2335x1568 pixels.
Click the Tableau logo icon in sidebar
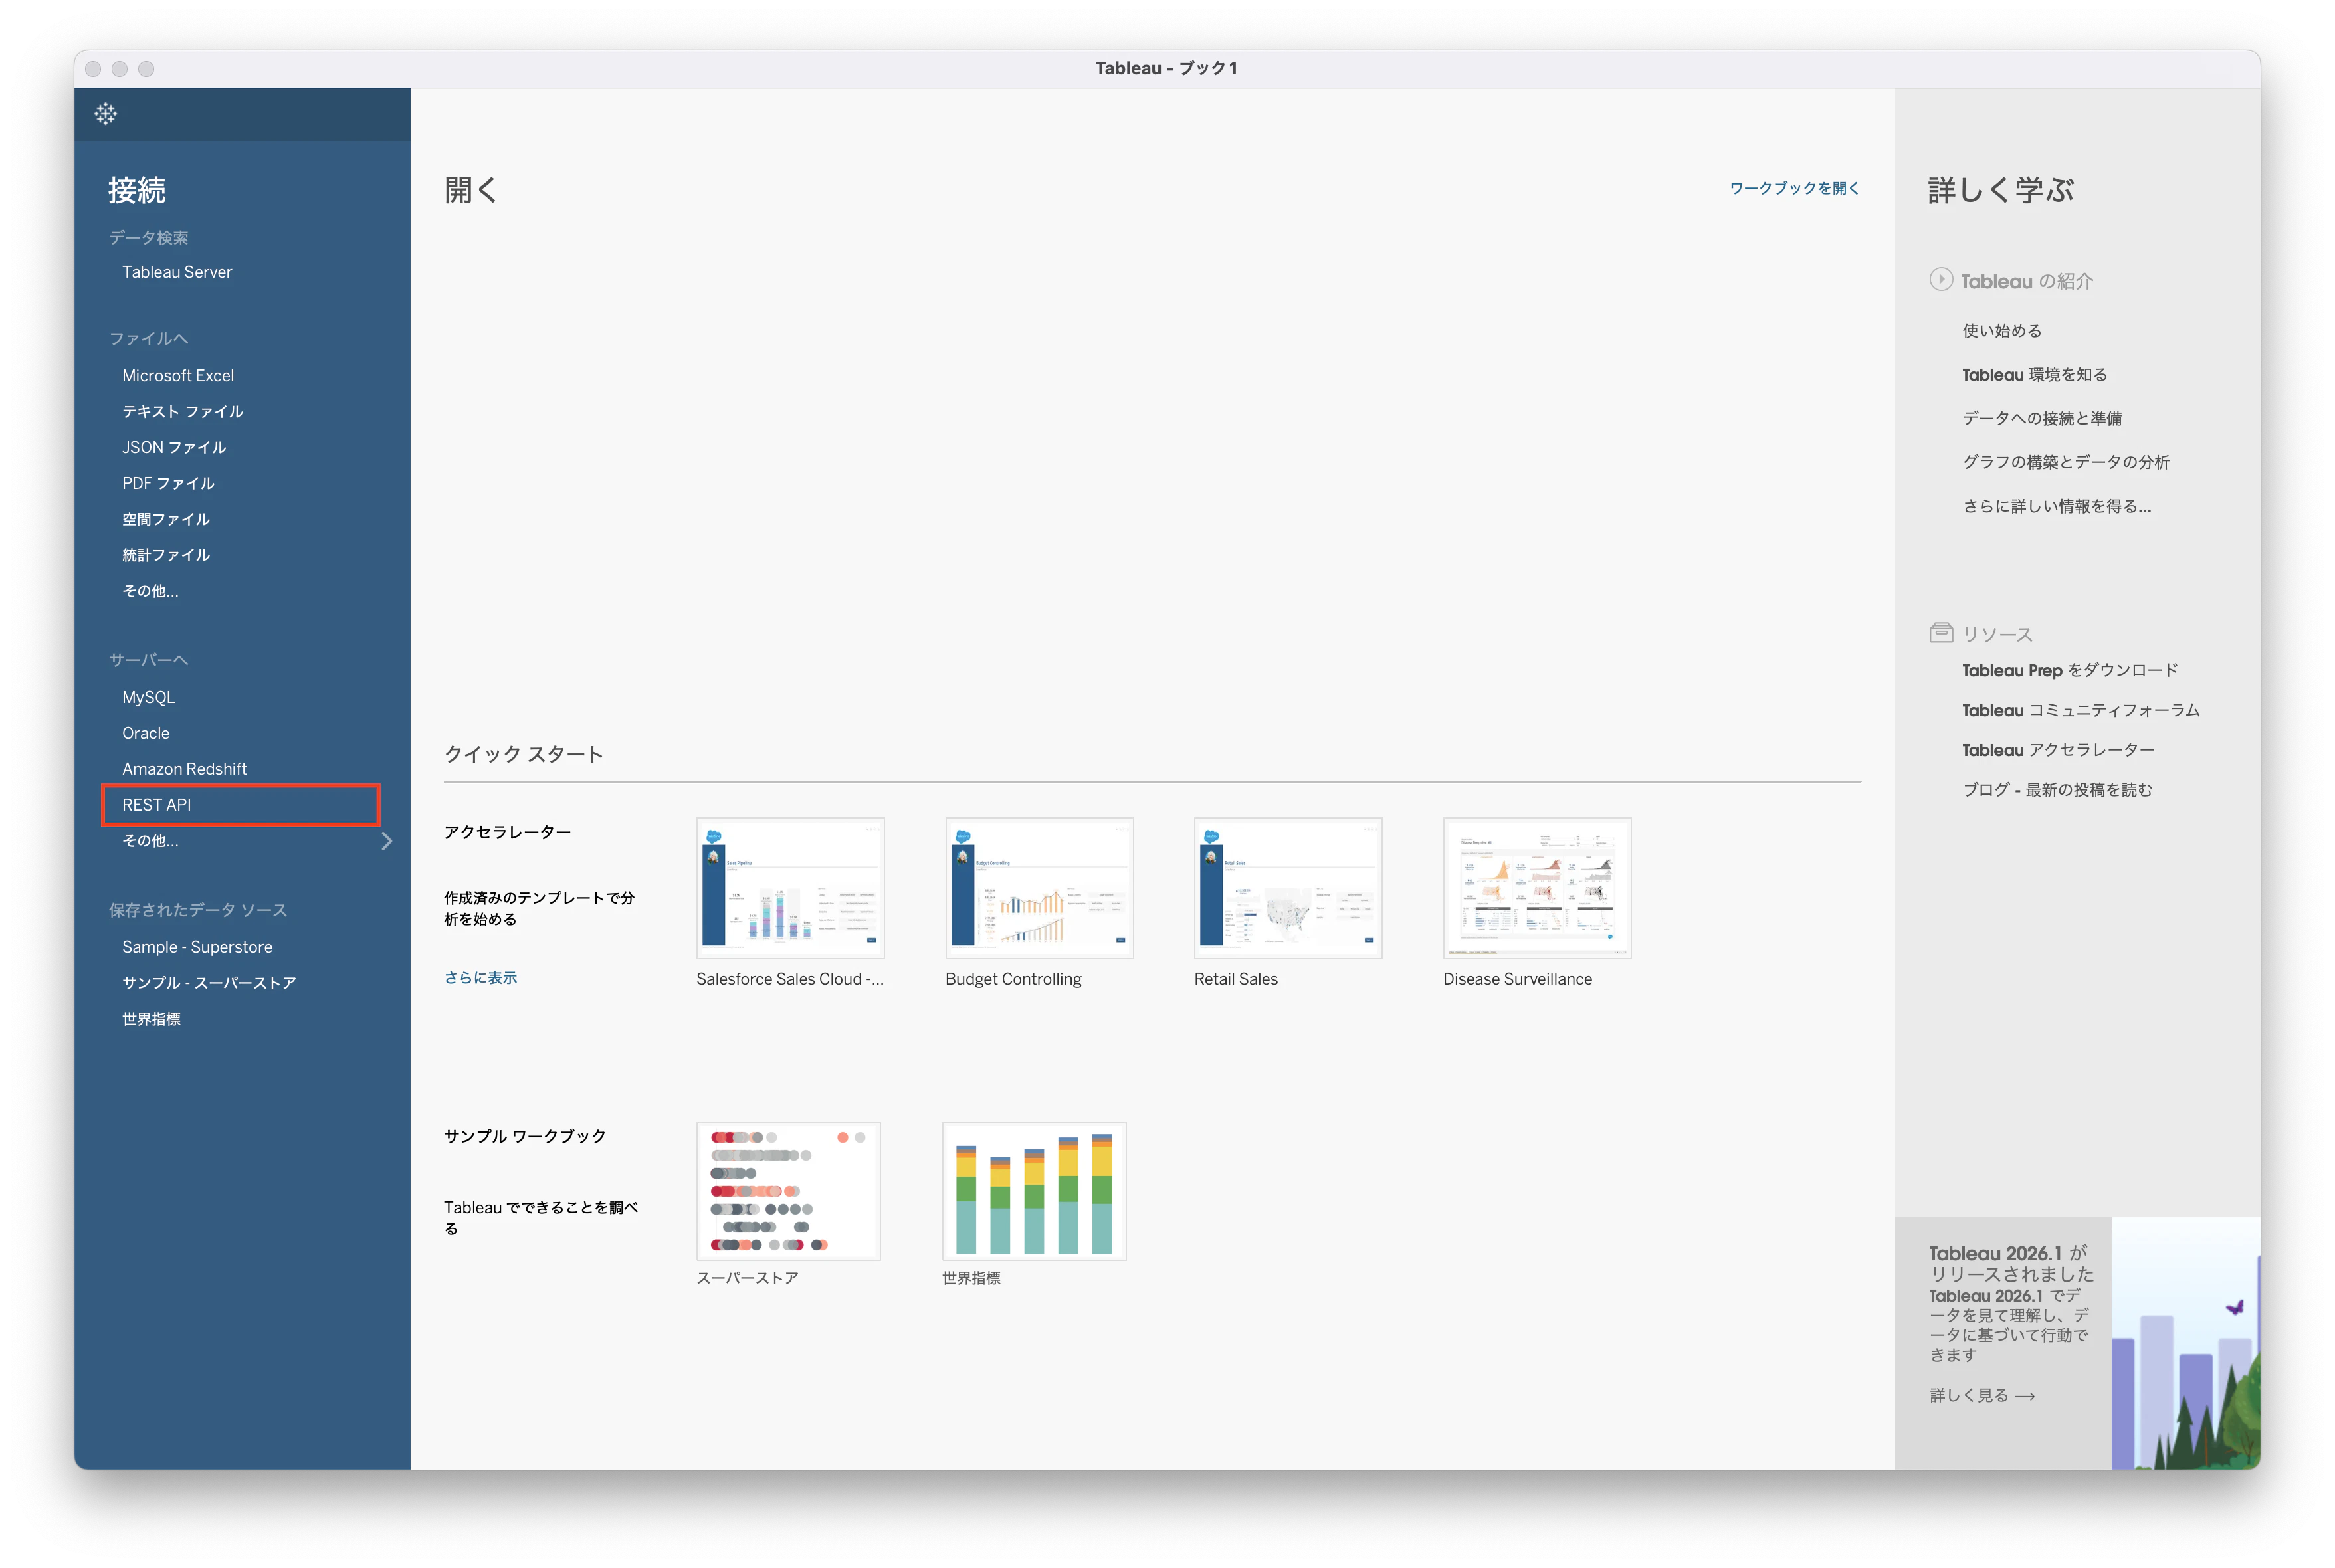tap(105, 114)
